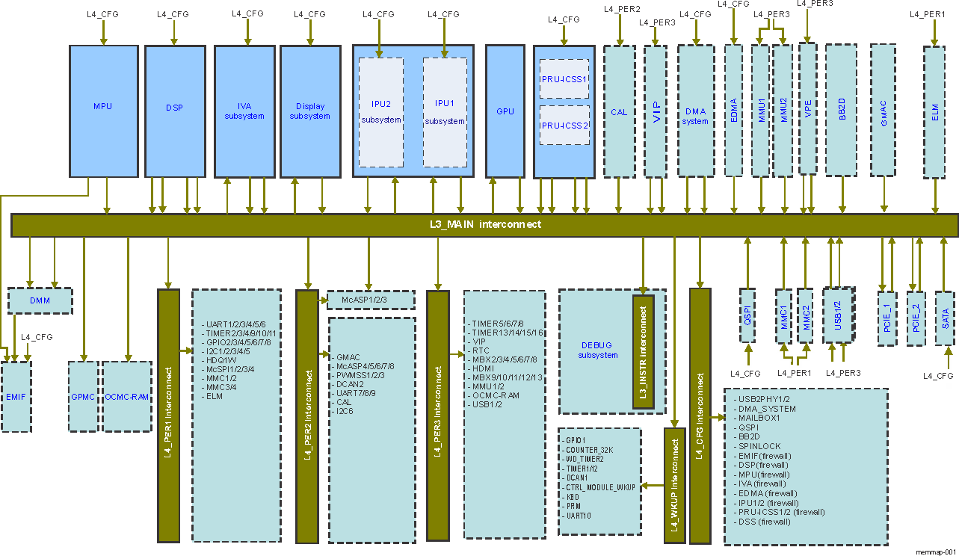Select the PCIE_1 block
Viewport: 959px width, 556px height.
pos(886,317)
